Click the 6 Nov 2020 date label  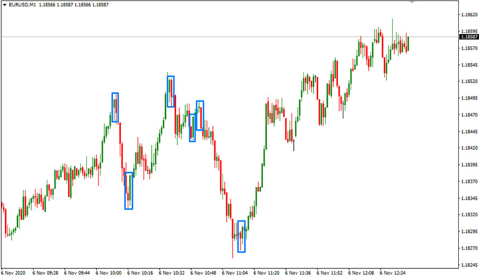(14, 272)
